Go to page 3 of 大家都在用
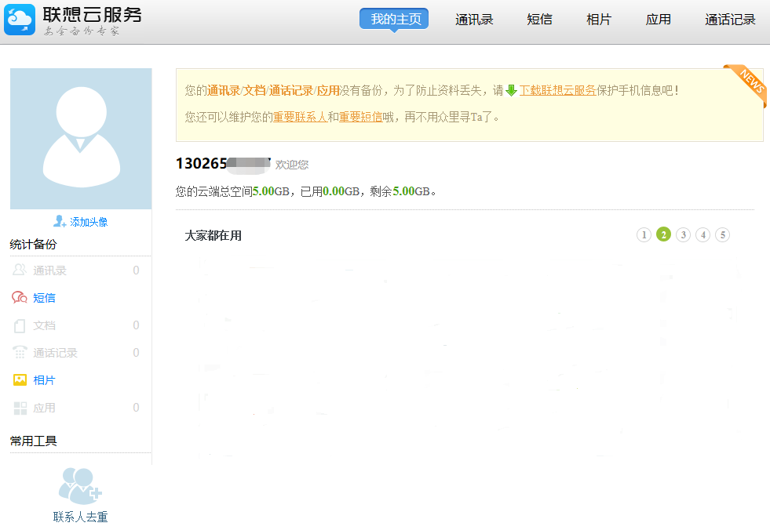The image size is (770, 530). pyautogui.click(x=683, y=235)
